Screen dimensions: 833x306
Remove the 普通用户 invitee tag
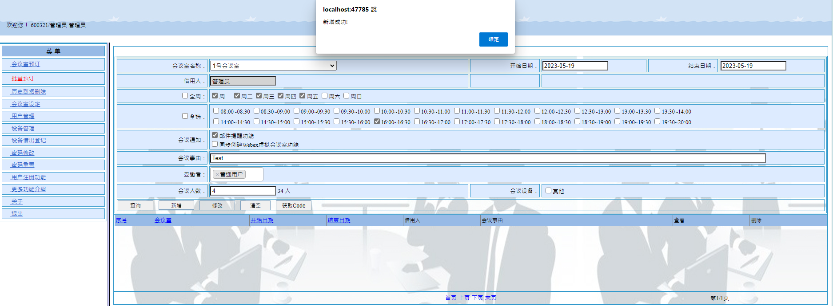pyautogui.click(x=217, y=175)
